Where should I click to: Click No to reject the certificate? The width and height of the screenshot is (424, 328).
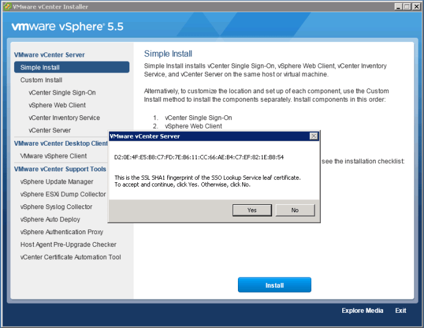coord(295,210)
